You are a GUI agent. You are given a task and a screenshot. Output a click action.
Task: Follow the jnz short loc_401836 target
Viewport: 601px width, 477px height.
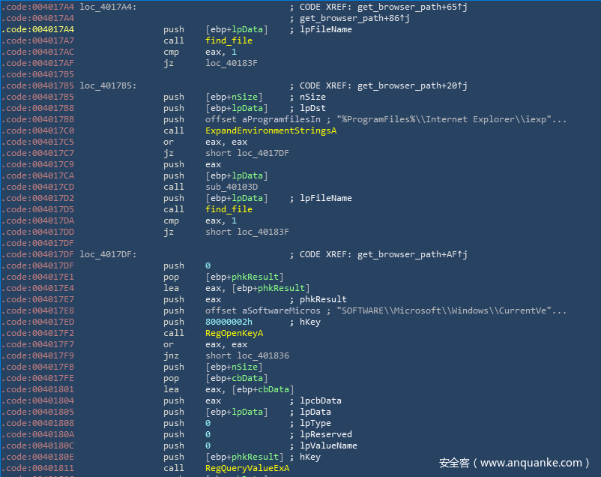[x=247, y=355]
